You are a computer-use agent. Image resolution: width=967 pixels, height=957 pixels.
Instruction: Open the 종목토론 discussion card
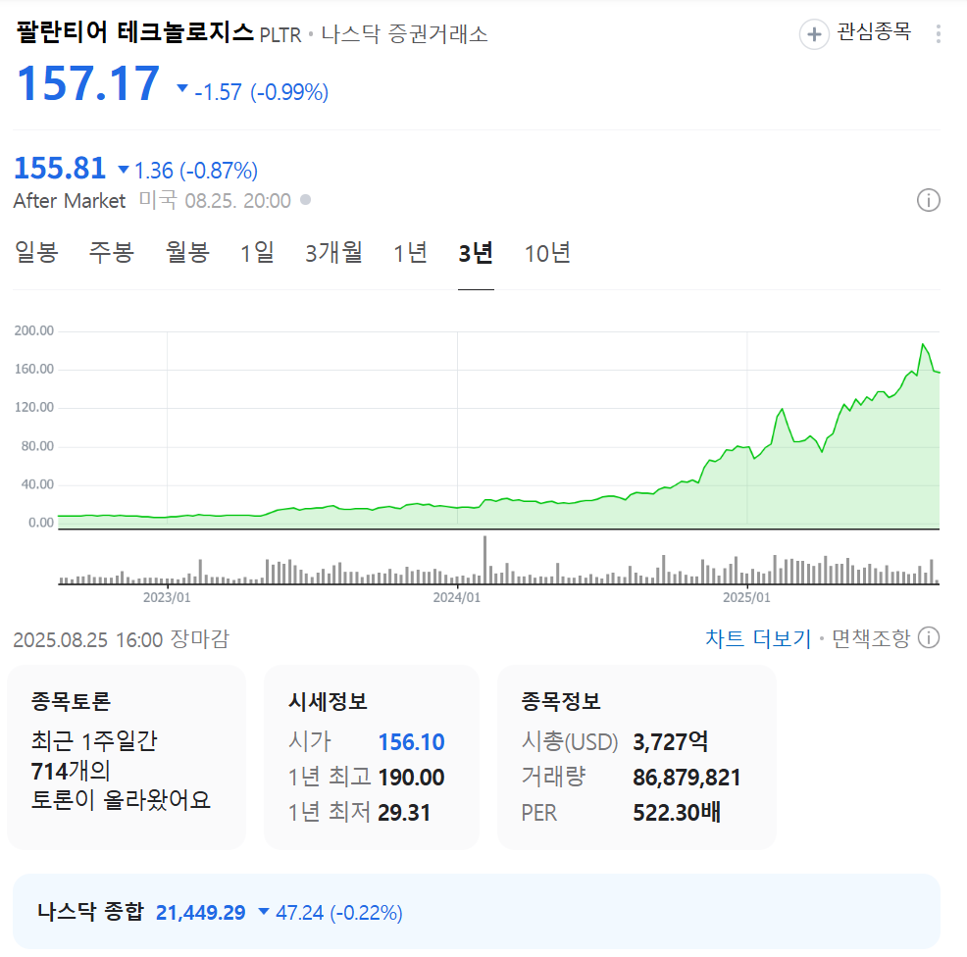point(127,757)
